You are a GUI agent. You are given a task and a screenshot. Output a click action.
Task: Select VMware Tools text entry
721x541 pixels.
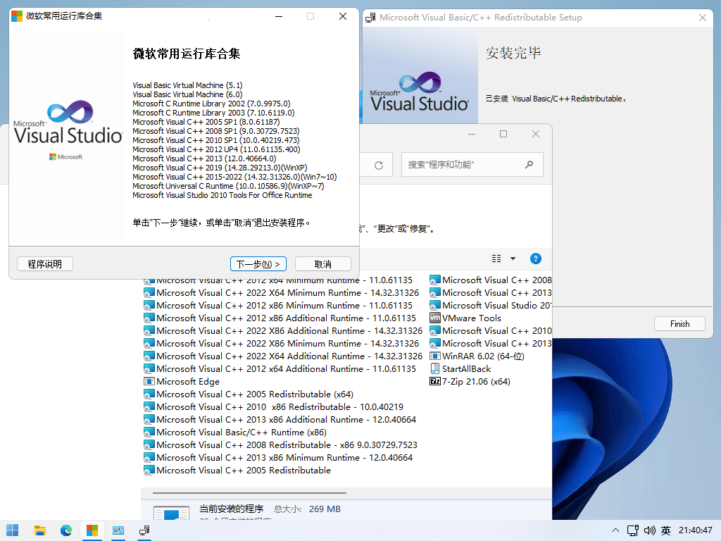click(471, 318)
